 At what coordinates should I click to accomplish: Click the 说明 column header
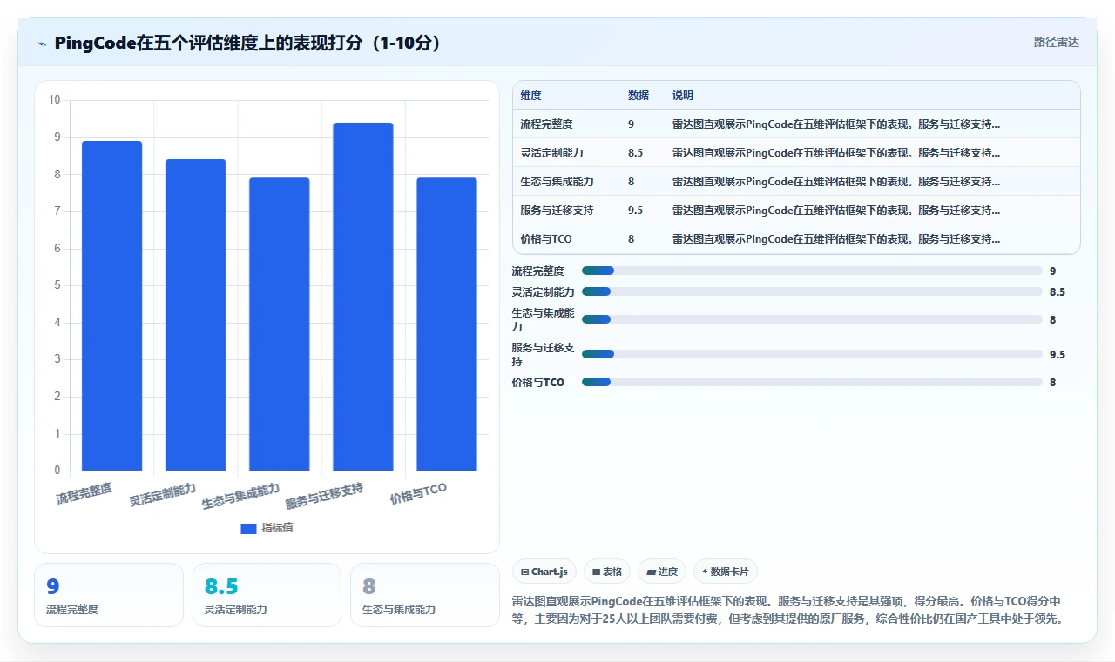[x=683, y=96]
